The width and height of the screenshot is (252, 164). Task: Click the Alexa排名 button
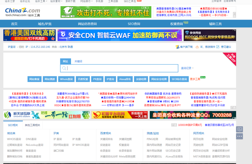[x=125, y=79]
